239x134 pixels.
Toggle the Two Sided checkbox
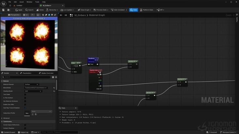(25, 94)
